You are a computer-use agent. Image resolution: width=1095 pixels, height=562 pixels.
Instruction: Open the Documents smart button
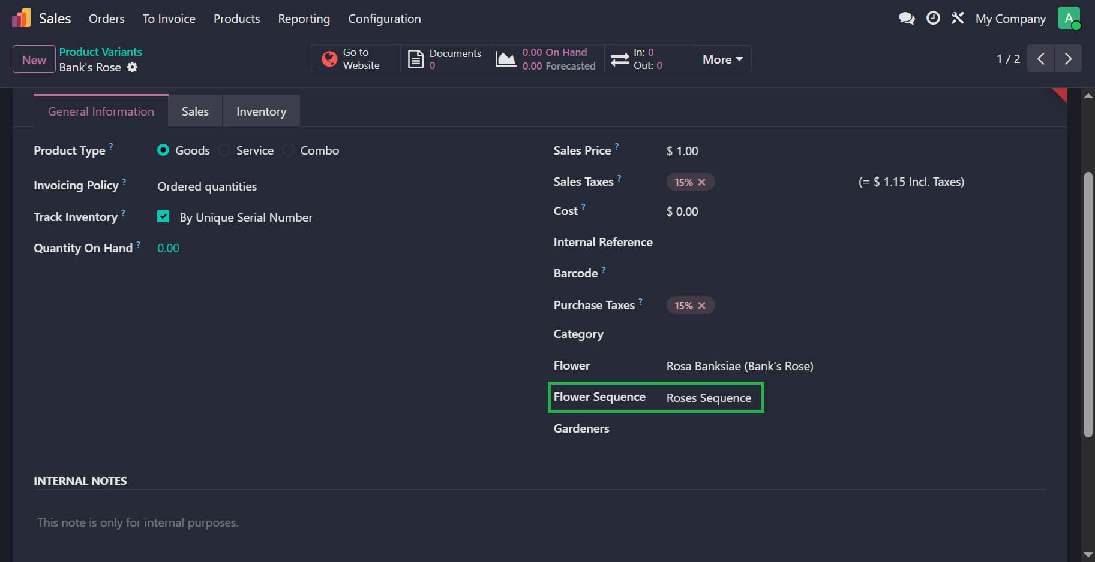(445, 59)
